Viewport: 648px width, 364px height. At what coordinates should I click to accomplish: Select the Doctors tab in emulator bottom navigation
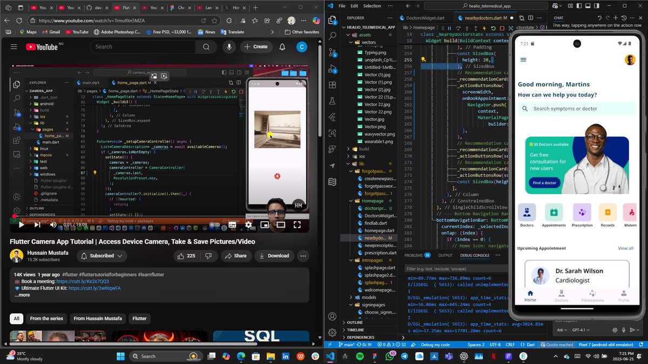coord(562,296)
